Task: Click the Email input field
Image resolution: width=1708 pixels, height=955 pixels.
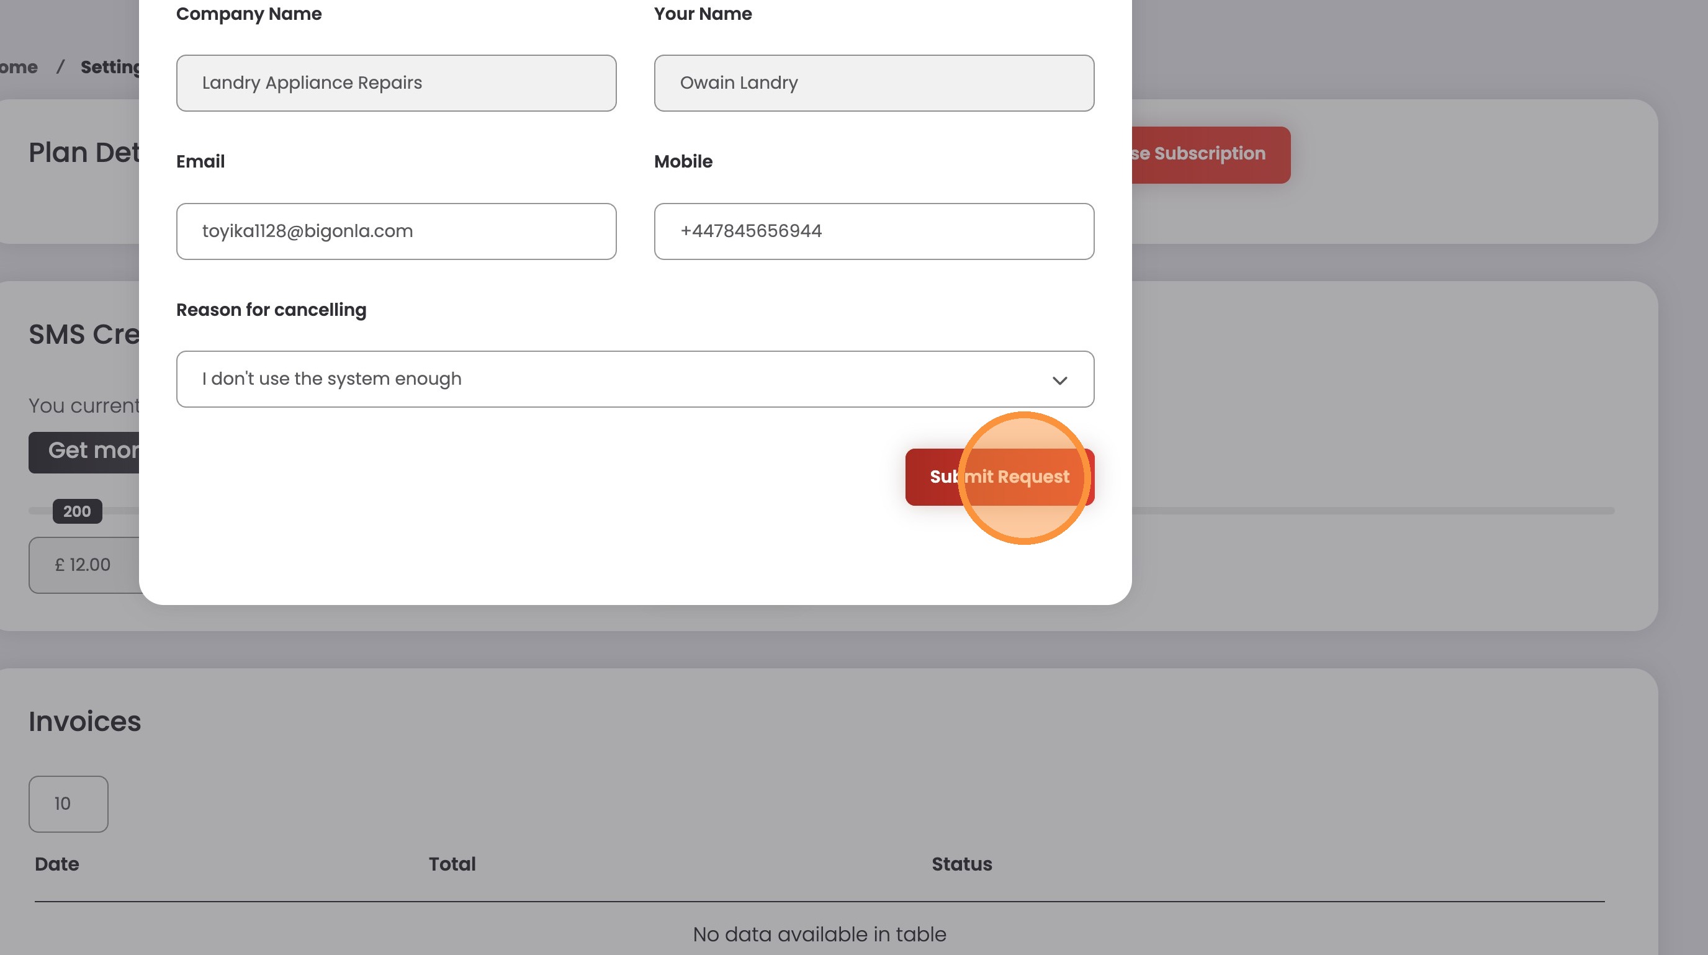Action: 396,231
